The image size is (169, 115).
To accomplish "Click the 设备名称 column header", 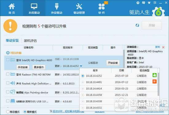I will (x=29, y=48).
